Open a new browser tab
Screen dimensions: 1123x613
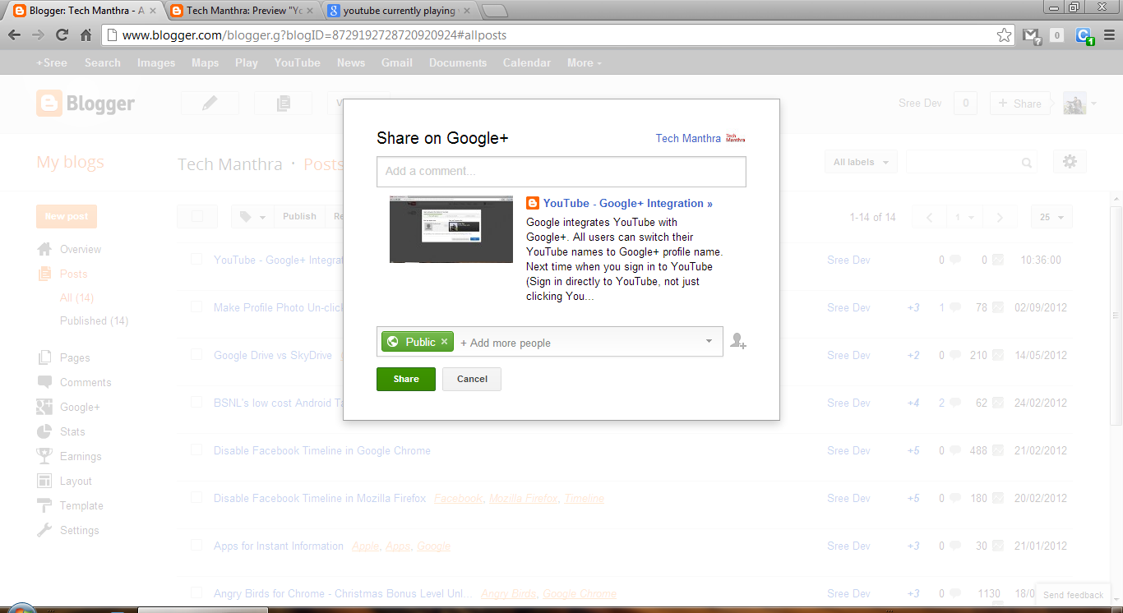pyautogui.click(x=494, y=11)
